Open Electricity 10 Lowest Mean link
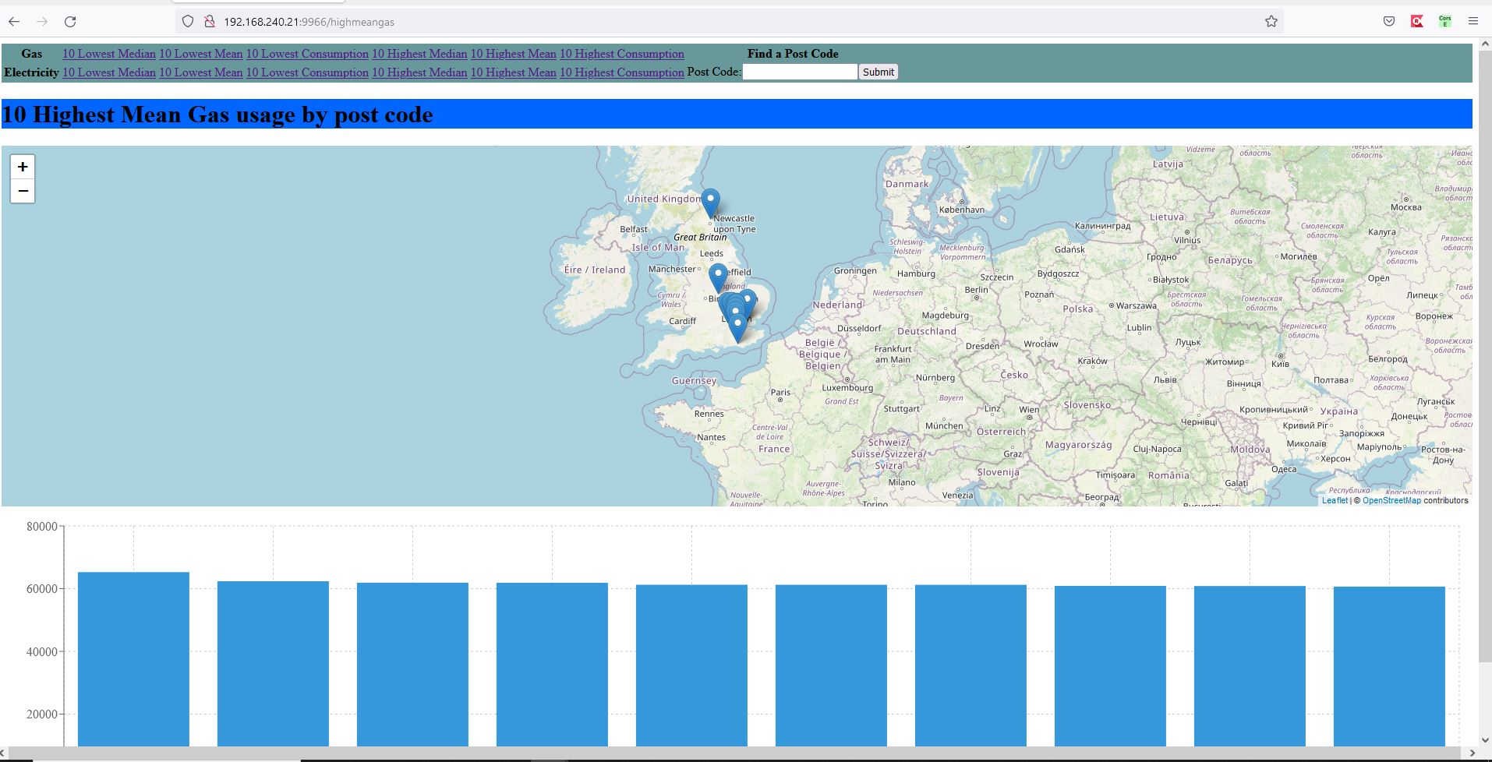 201,72
